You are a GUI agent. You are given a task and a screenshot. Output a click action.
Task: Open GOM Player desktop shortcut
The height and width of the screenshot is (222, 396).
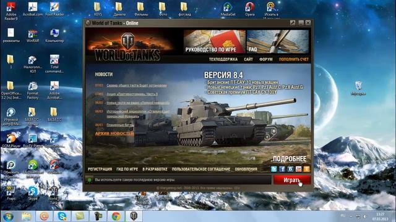(x=11, y=141)
